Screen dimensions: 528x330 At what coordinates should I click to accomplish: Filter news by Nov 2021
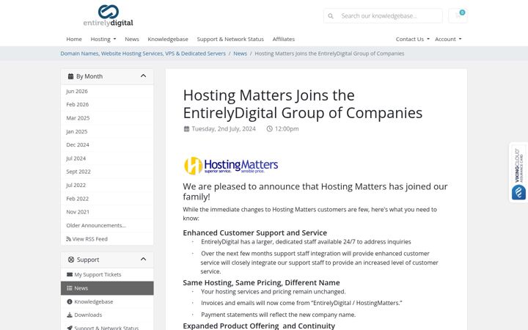click(x=107, y=212)
